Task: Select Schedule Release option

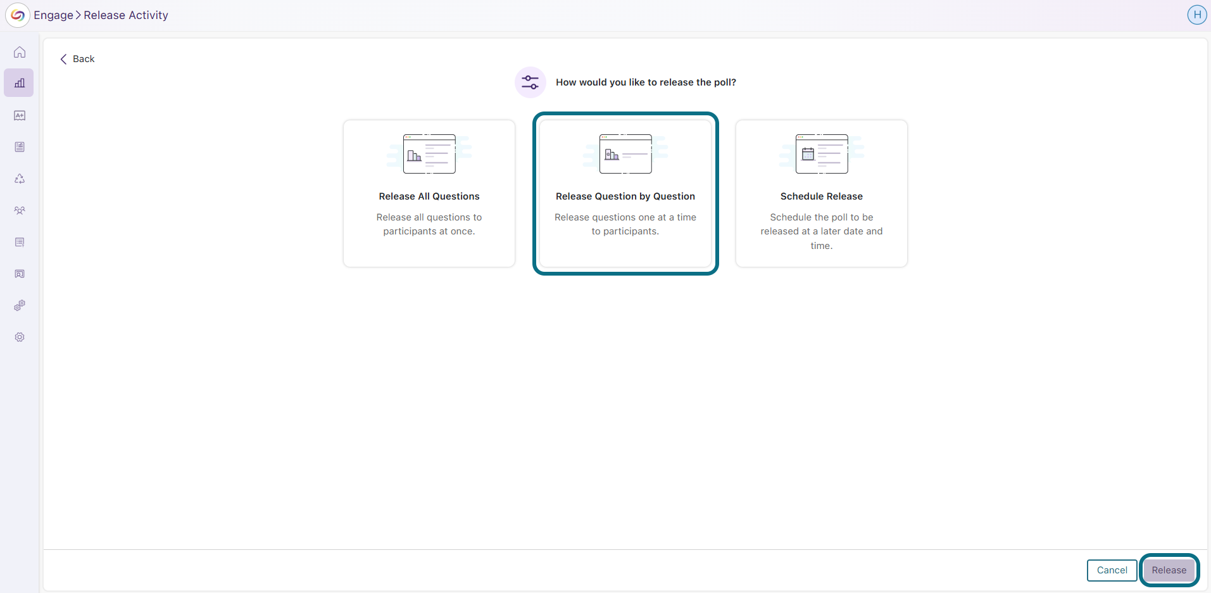Action: [x=822, y=194]
